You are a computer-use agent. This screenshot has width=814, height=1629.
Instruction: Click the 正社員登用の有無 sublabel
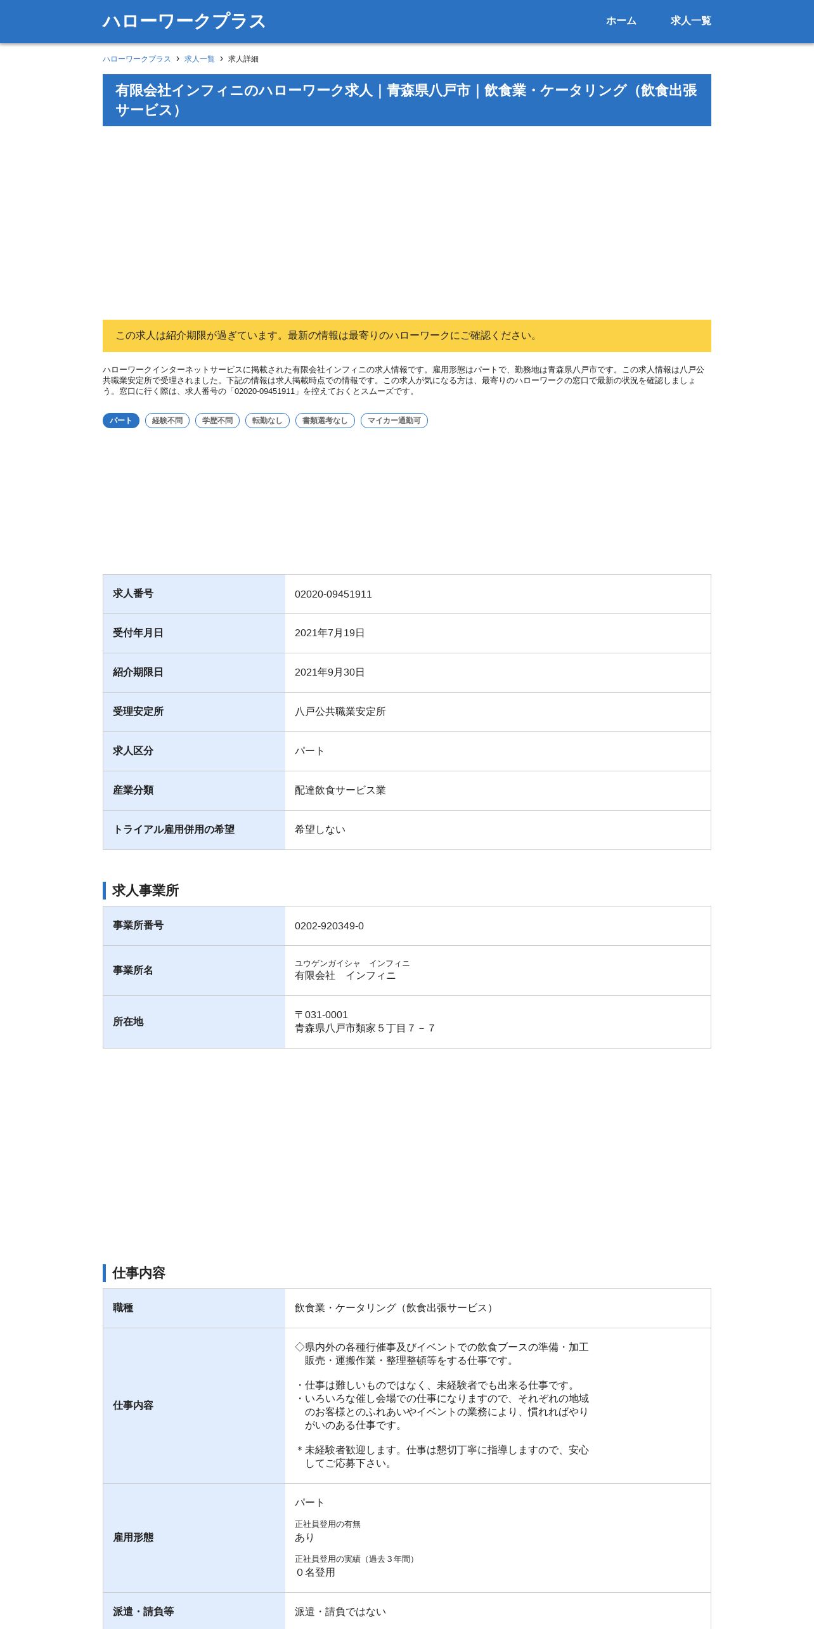(327, 1524)
